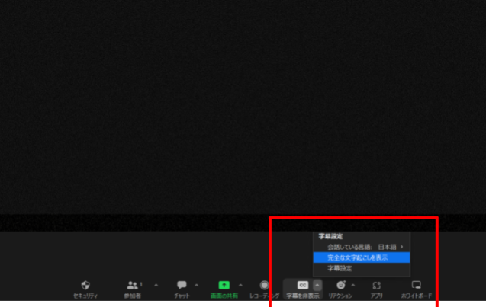Choose 字幕設定 at the menu bottom
The height and width of the screenshot is (307, 486).
(x=340, y=269)
